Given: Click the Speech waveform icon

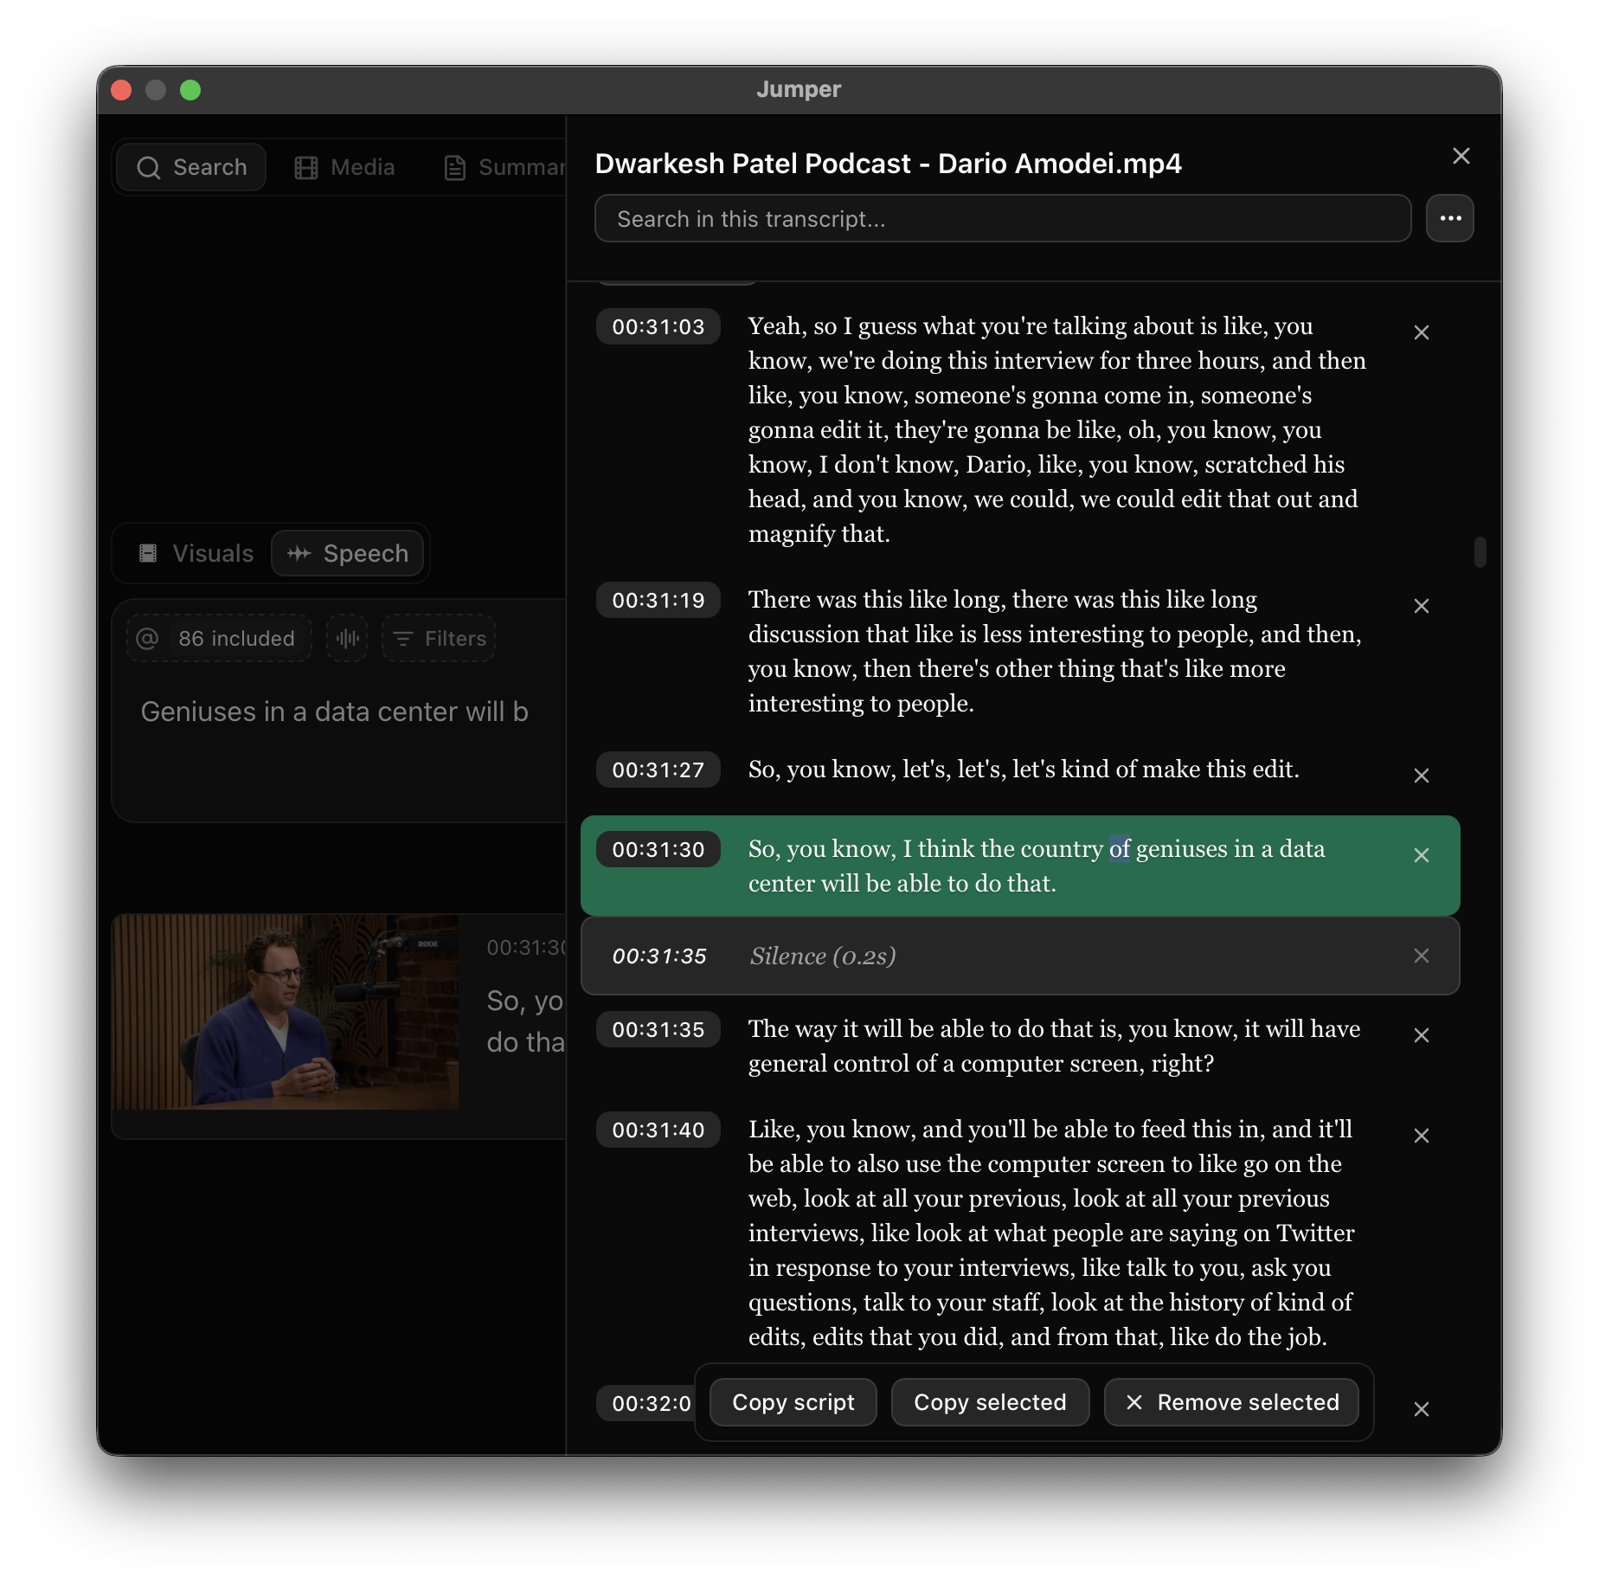Looking at the screenshot, I should click(x=299, y=553).
